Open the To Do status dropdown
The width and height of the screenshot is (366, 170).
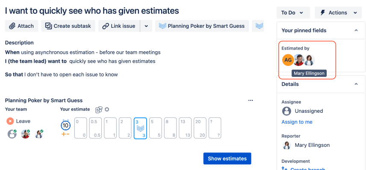293,12
